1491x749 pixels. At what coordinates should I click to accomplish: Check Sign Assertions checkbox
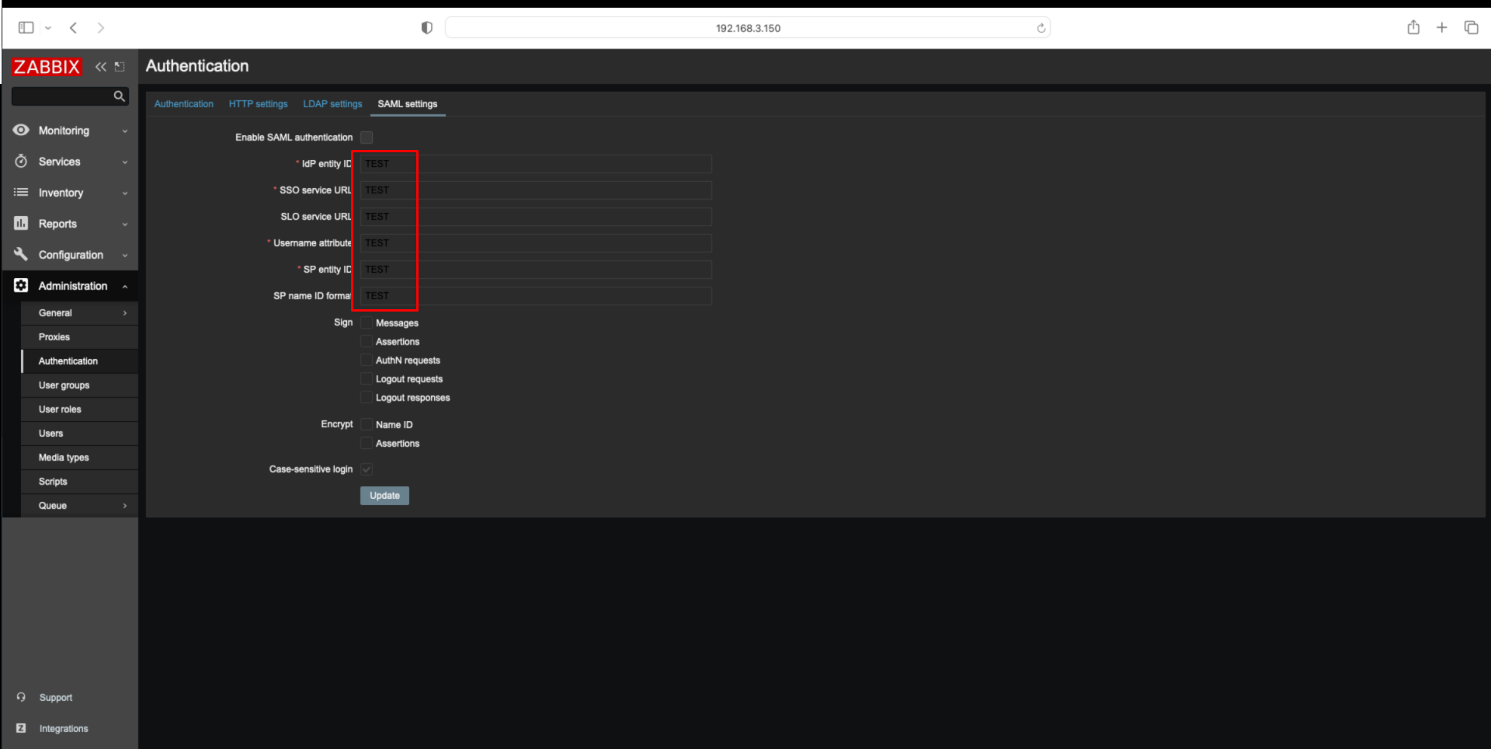point(367,341)
